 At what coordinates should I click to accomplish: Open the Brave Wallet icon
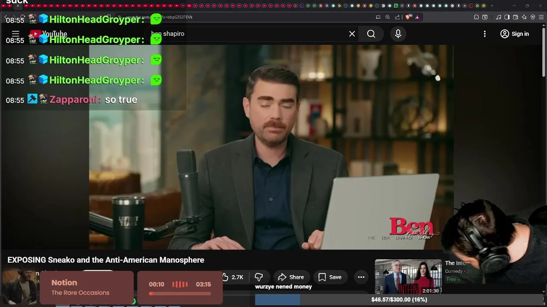(515, 17)
